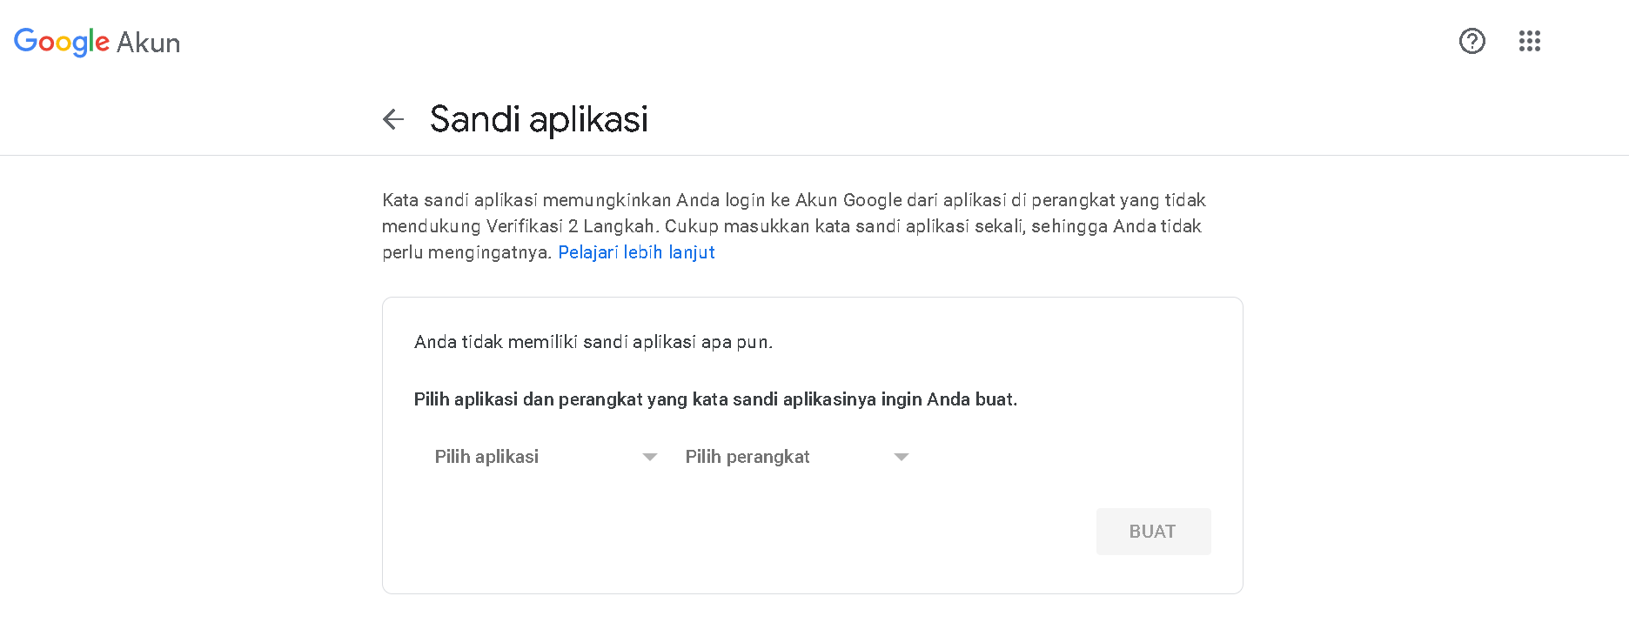Open the Pelajari lebih lanjut link
Viewport: 1629px width, 643px height.
[636, 252]
